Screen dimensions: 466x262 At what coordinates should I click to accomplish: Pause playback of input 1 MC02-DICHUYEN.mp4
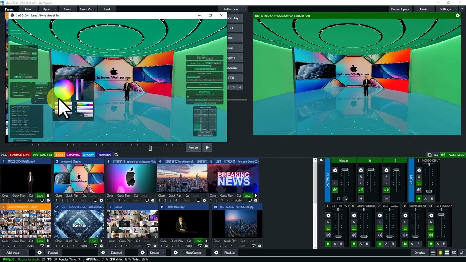[x=48, y=195]
